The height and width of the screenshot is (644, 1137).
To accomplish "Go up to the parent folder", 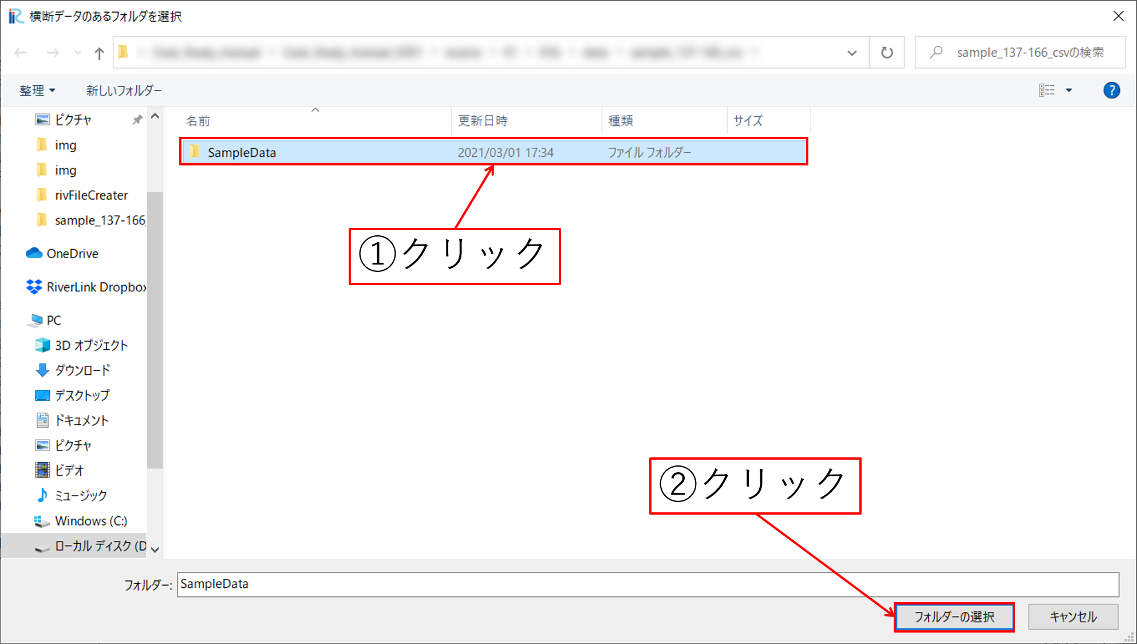I will 99,52.
